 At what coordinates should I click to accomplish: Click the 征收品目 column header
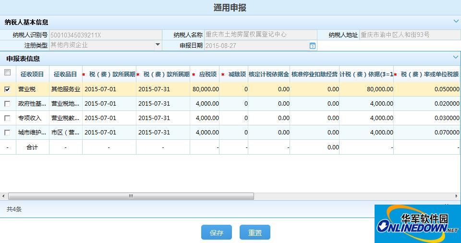pyautogui.click(x=66, y=74)
